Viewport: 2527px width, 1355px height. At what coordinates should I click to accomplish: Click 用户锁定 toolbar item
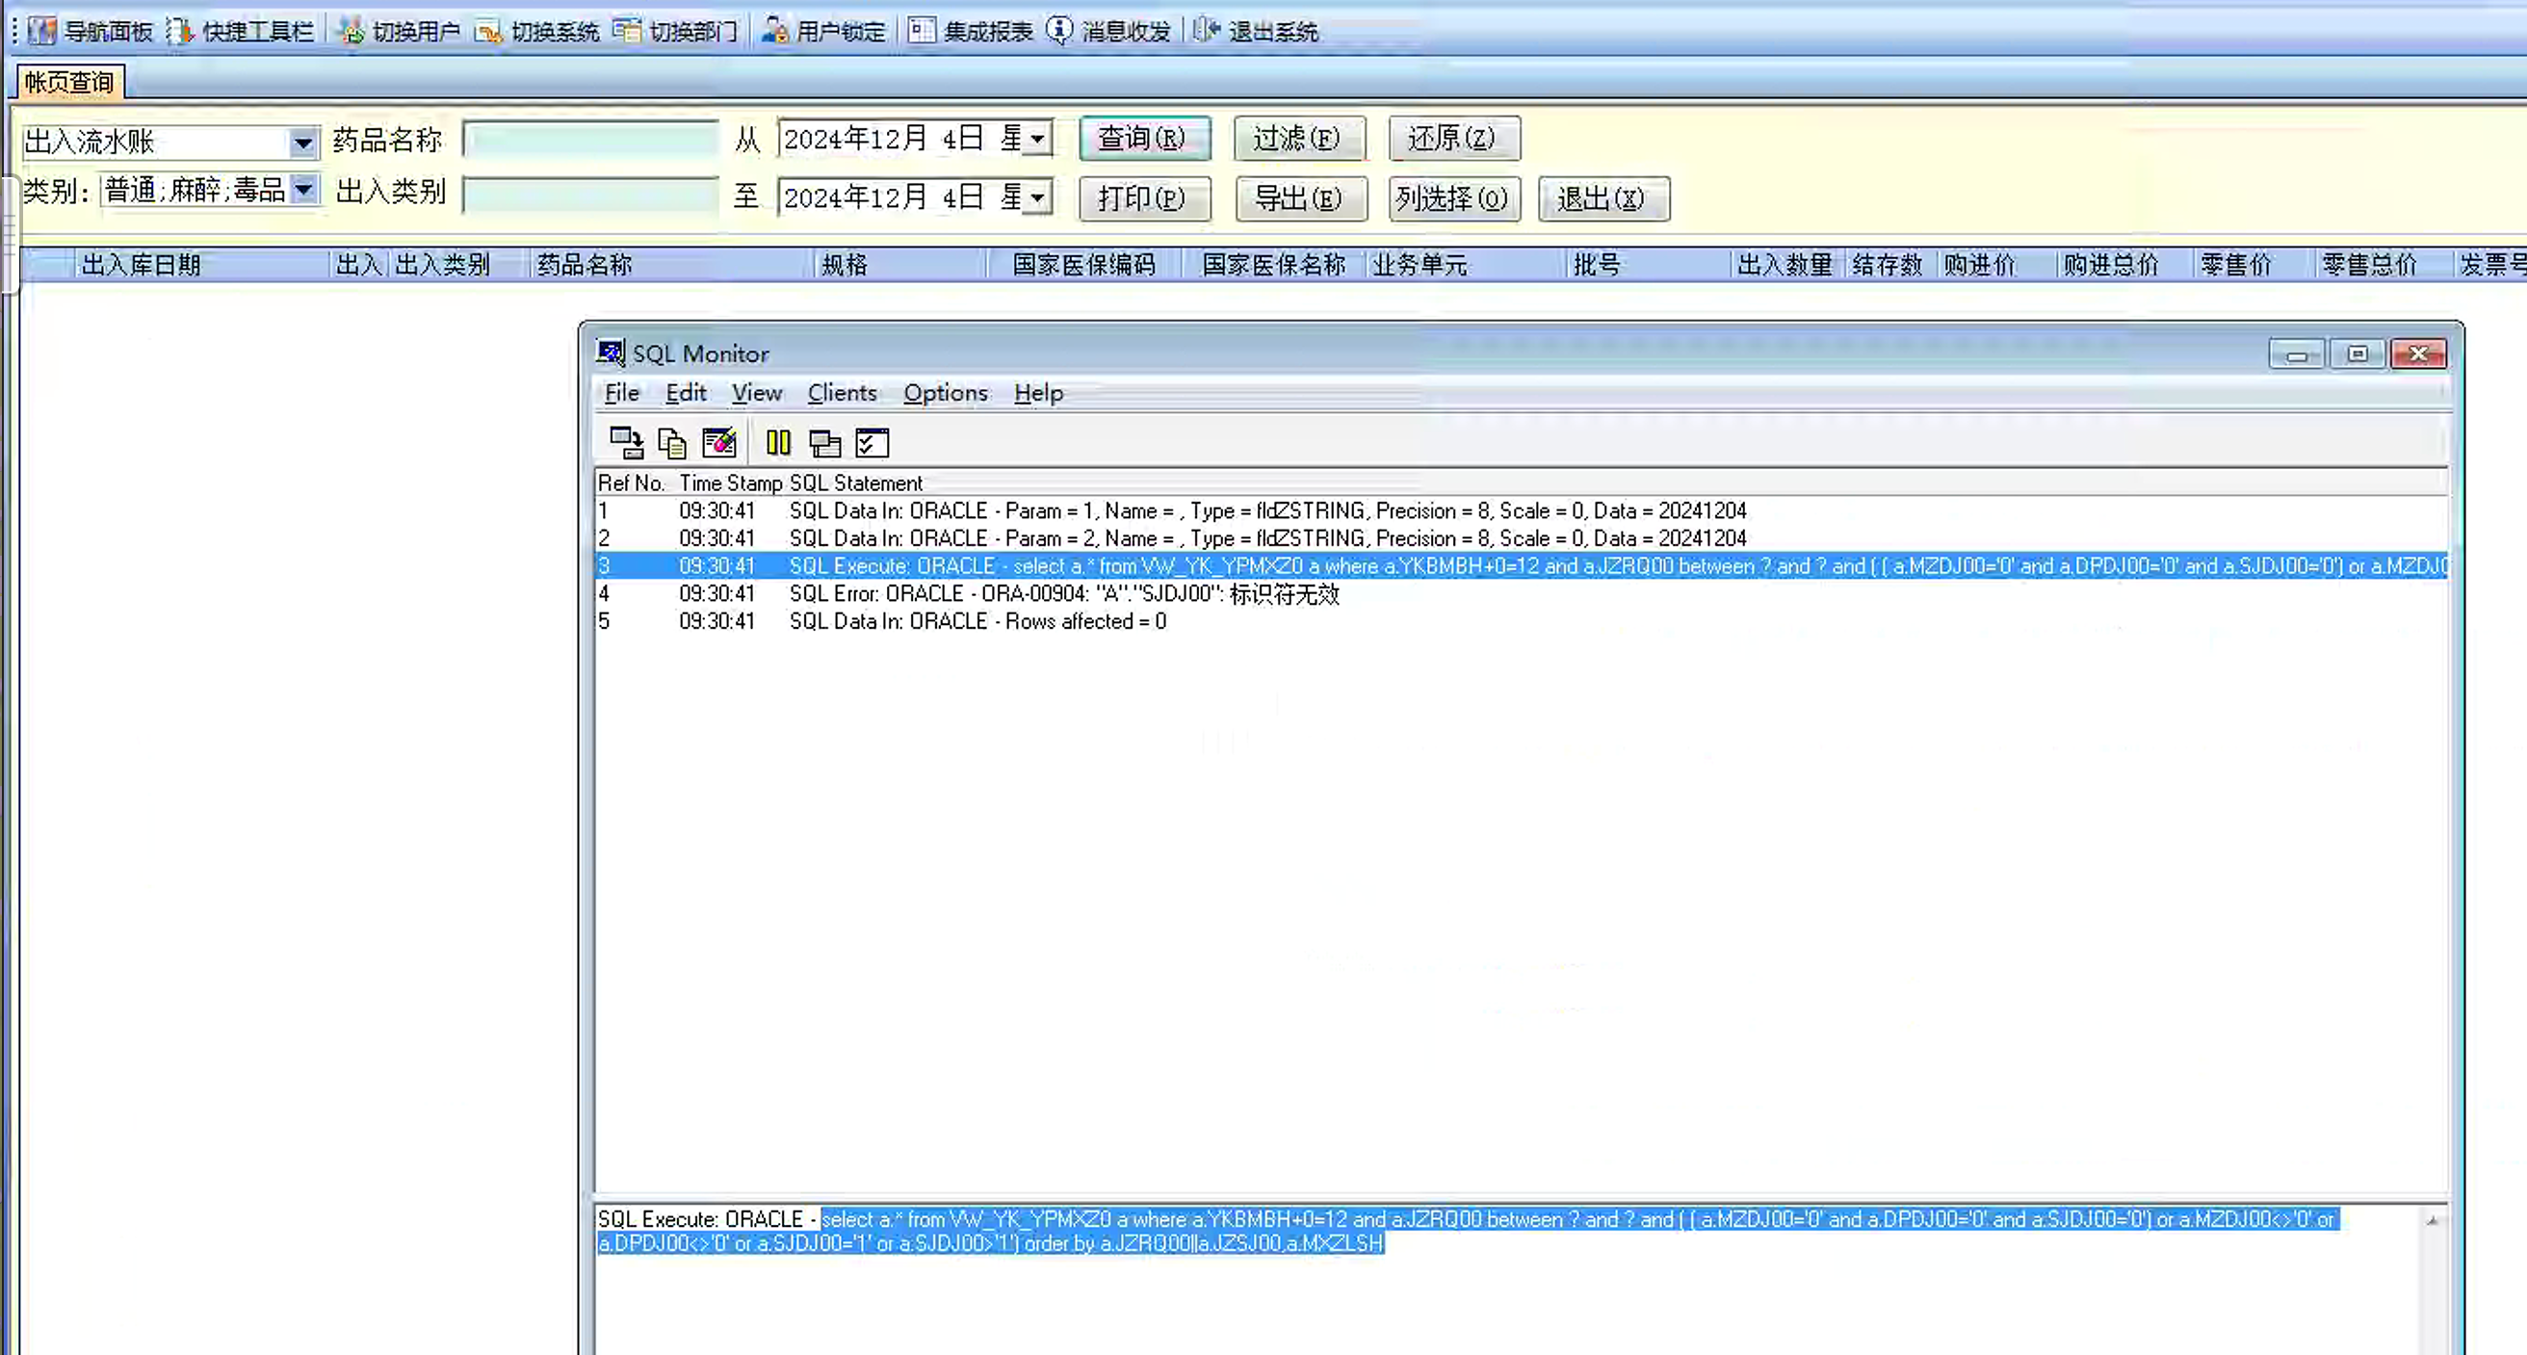(824, 32)
